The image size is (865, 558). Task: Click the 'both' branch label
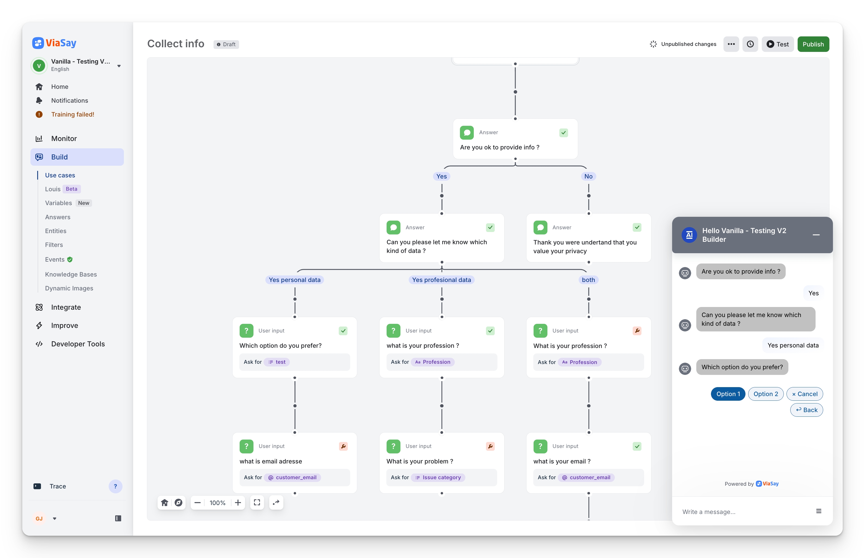pyautogui.click(x=588, y=280)
